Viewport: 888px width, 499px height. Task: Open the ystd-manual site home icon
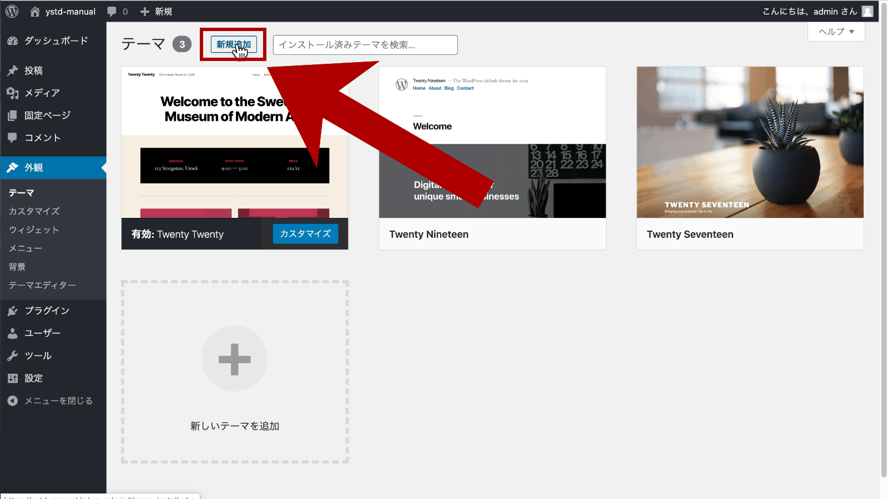coord(35,11)
